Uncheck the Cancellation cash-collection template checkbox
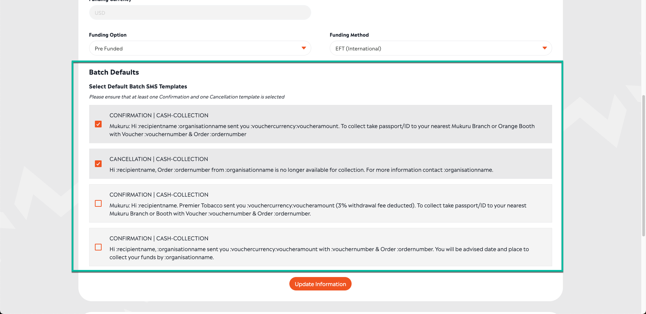The width and height of the screenshot is (646, 314). 98,164
